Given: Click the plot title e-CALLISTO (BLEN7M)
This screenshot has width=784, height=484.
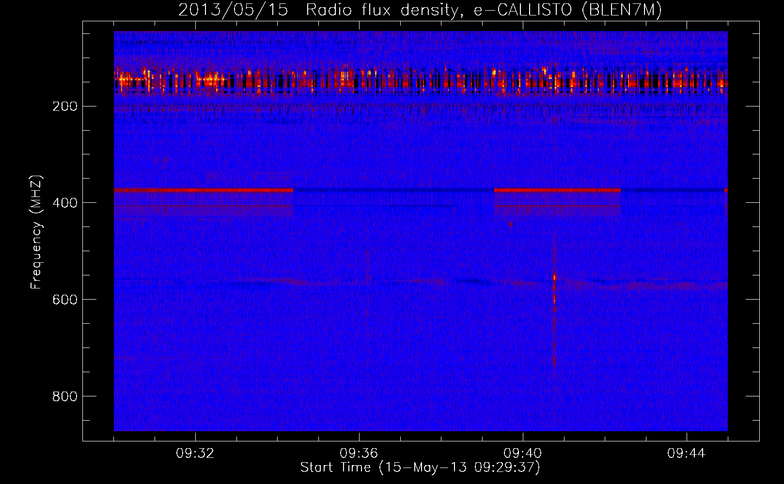Looking at the screenshot, I should coord(567,10).
